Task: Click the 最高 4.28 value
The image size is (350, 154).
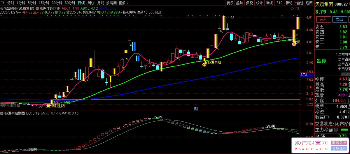Action: [343, 84]
